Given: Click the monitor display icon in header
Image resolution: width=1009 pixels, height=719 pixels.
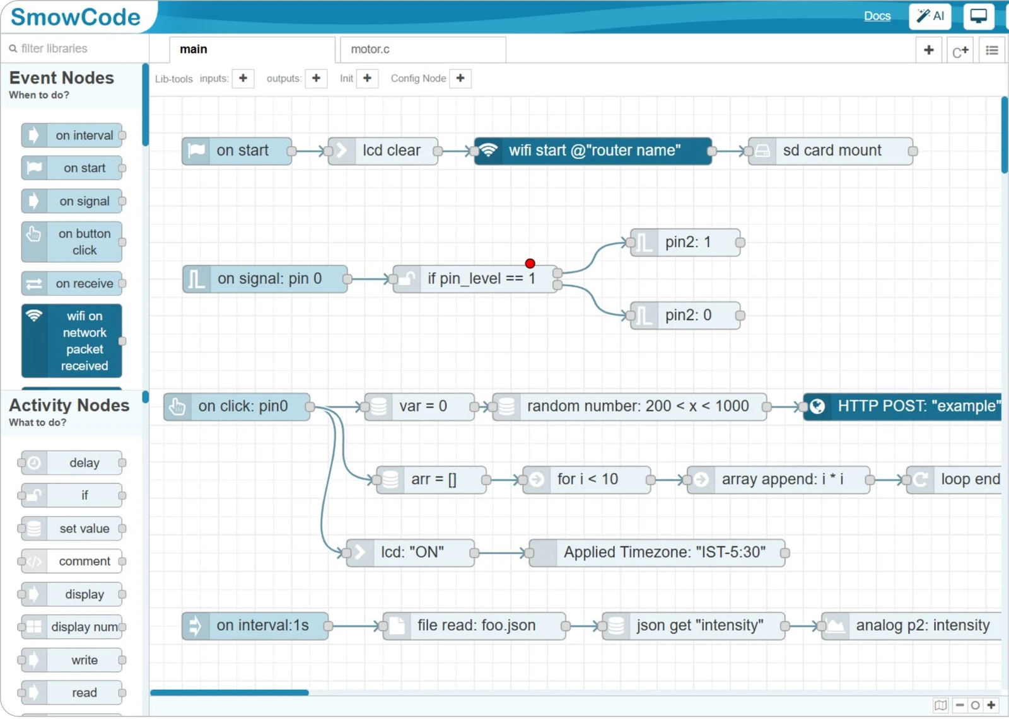Looking at the screenshot, I should (978, 16).
